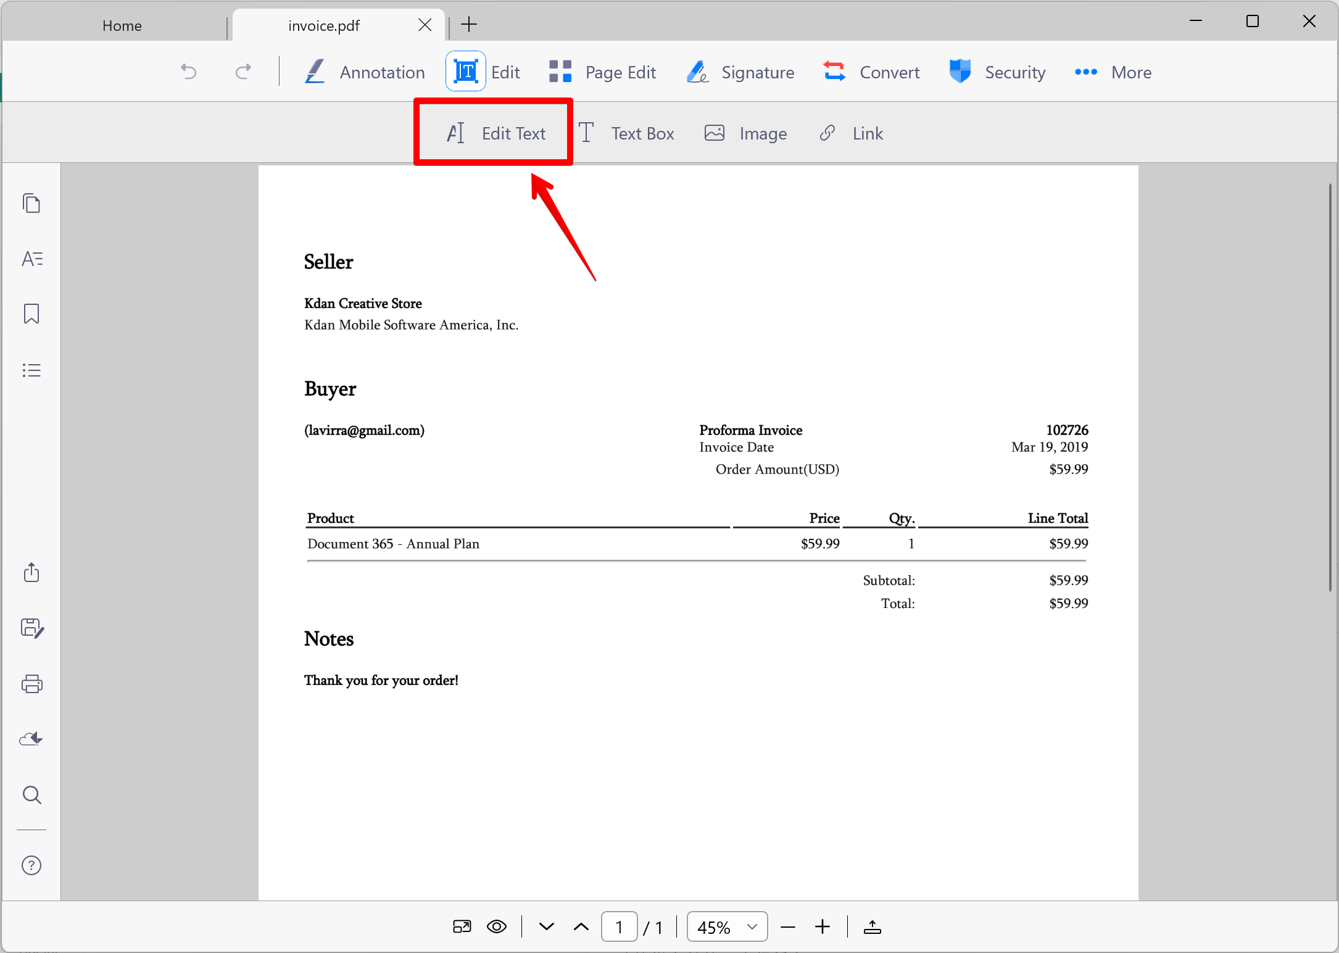The image size is (1339, 953).
Task: Toggle the Annotation mode
Action: (365, 72)
